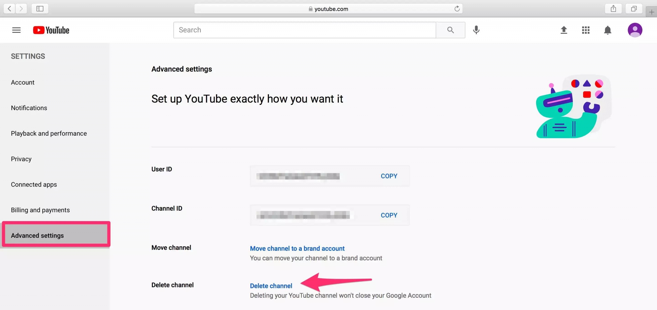This screenshot has width=657, height=310.
Task: Open the account avatar menu
Action: 635,30
